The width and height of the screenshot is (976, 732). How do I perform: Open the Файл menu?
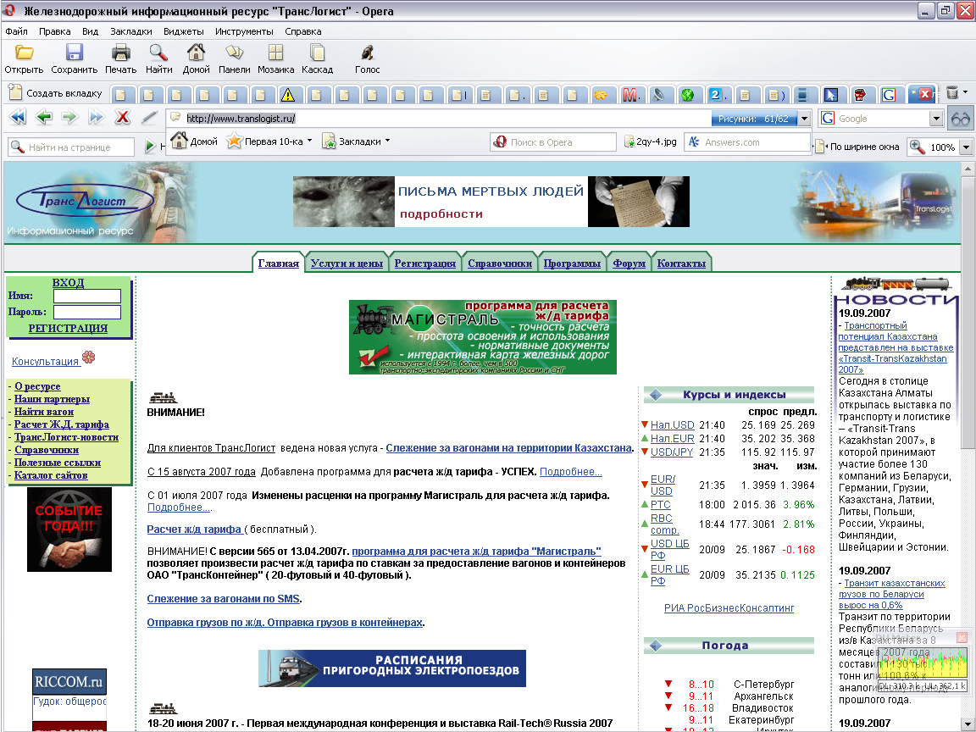pyautogui.click(x=16, y=31)
